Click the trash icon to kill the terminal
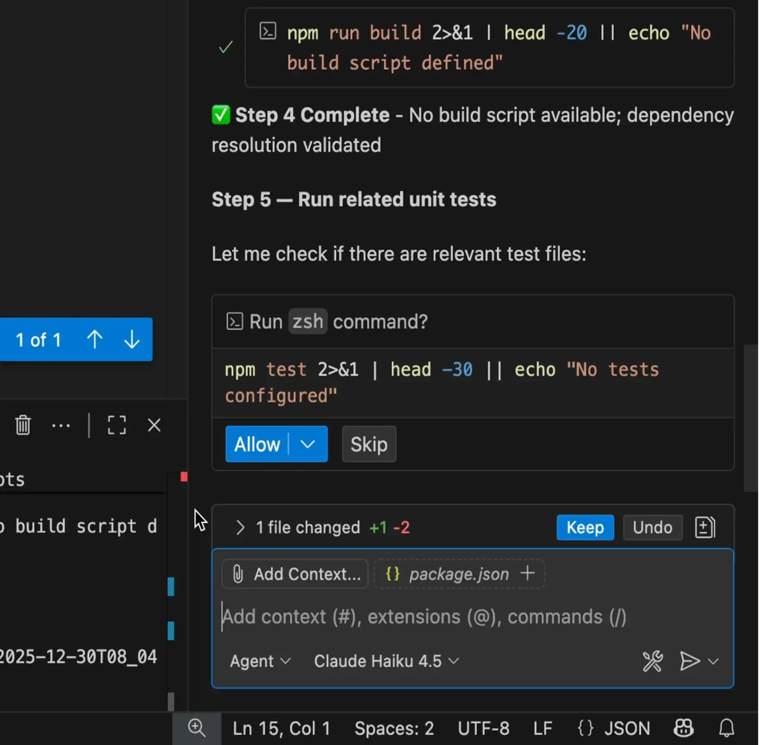This screenshot has width=759, height=745. (x=23, y=425)
